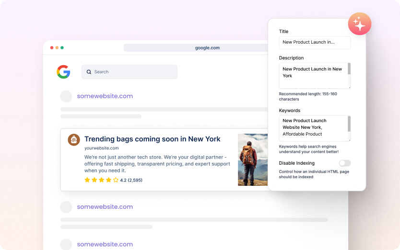The image size is (400, 250).
Task: Click the first yellow rating star
Action: 87,180
